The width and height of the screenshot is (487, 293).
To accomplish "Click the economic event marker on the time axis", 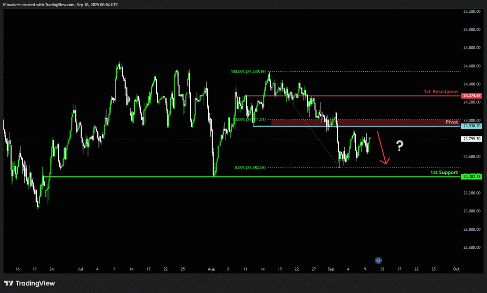I will [x=378, y=260].
